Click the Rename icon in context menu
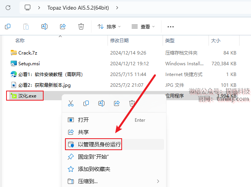This screenshot has height=187, width=251. click(101, 103)
